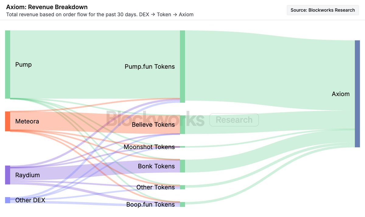This screenshot has height=217, width=365.
Task: Click the Pump node bar
Action: pyautogui.click(x=8, y=64)
